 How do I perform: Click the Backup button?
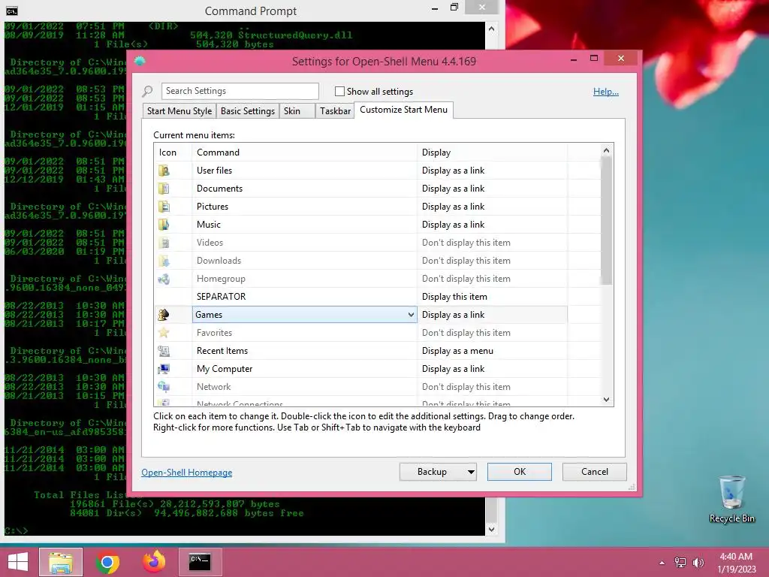(x=432, y=472)
